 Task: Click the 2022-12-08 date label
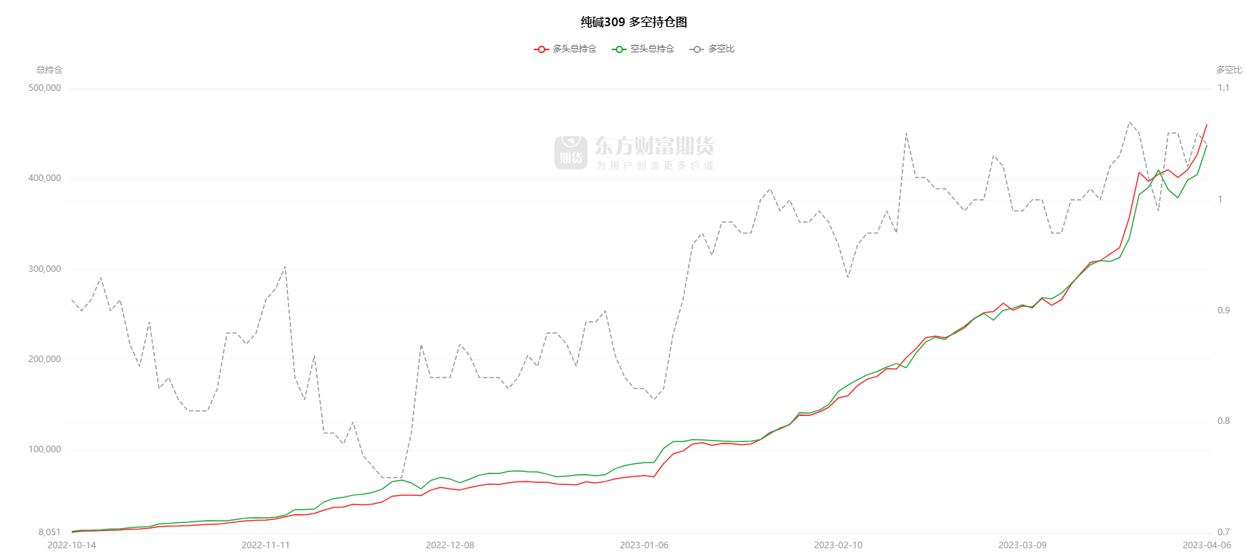450,545
